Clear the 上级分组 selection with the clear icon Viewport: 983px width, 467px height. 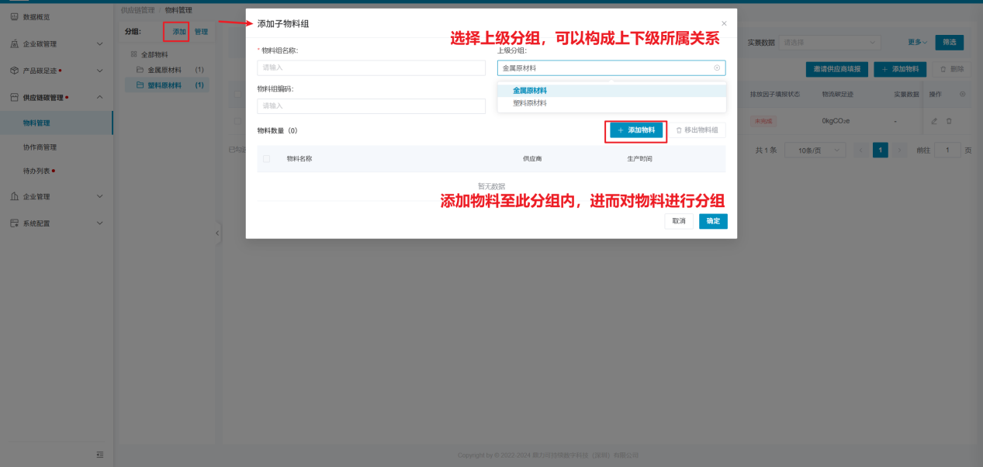coord(717,68)
